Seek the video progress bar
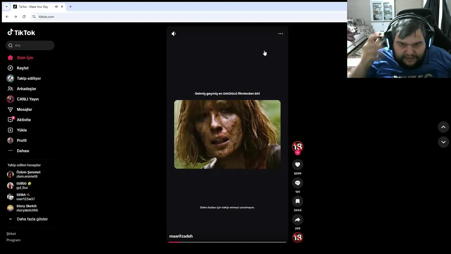This screenshot has height=254, width=451. tap(227, 242)
